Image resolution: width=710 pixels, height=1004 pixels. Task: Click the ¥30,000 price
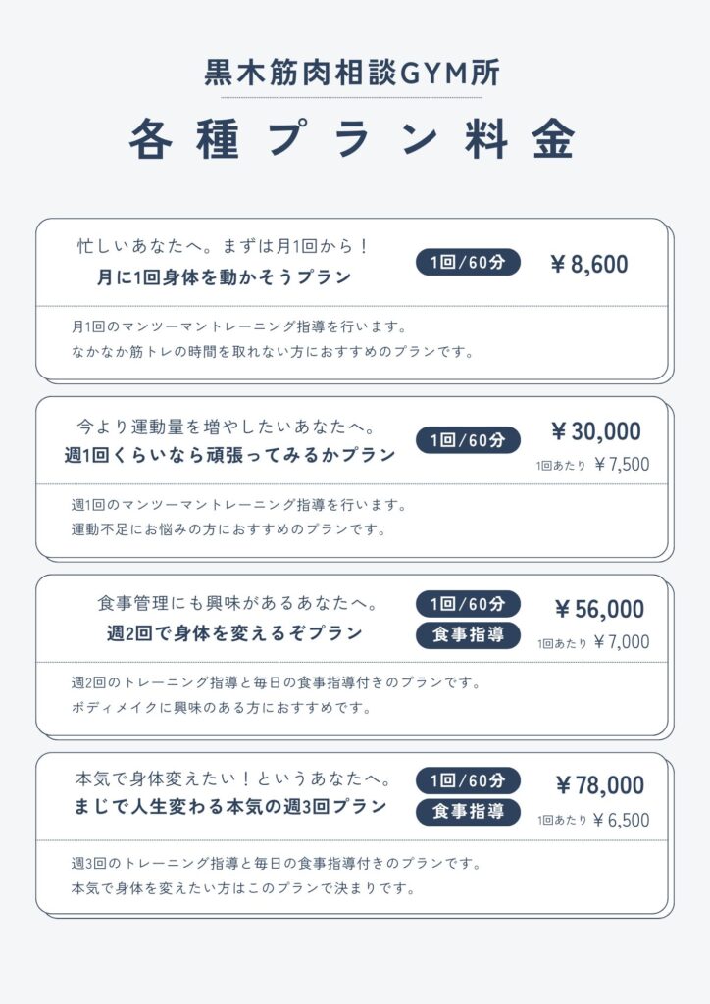click(595, 431)
